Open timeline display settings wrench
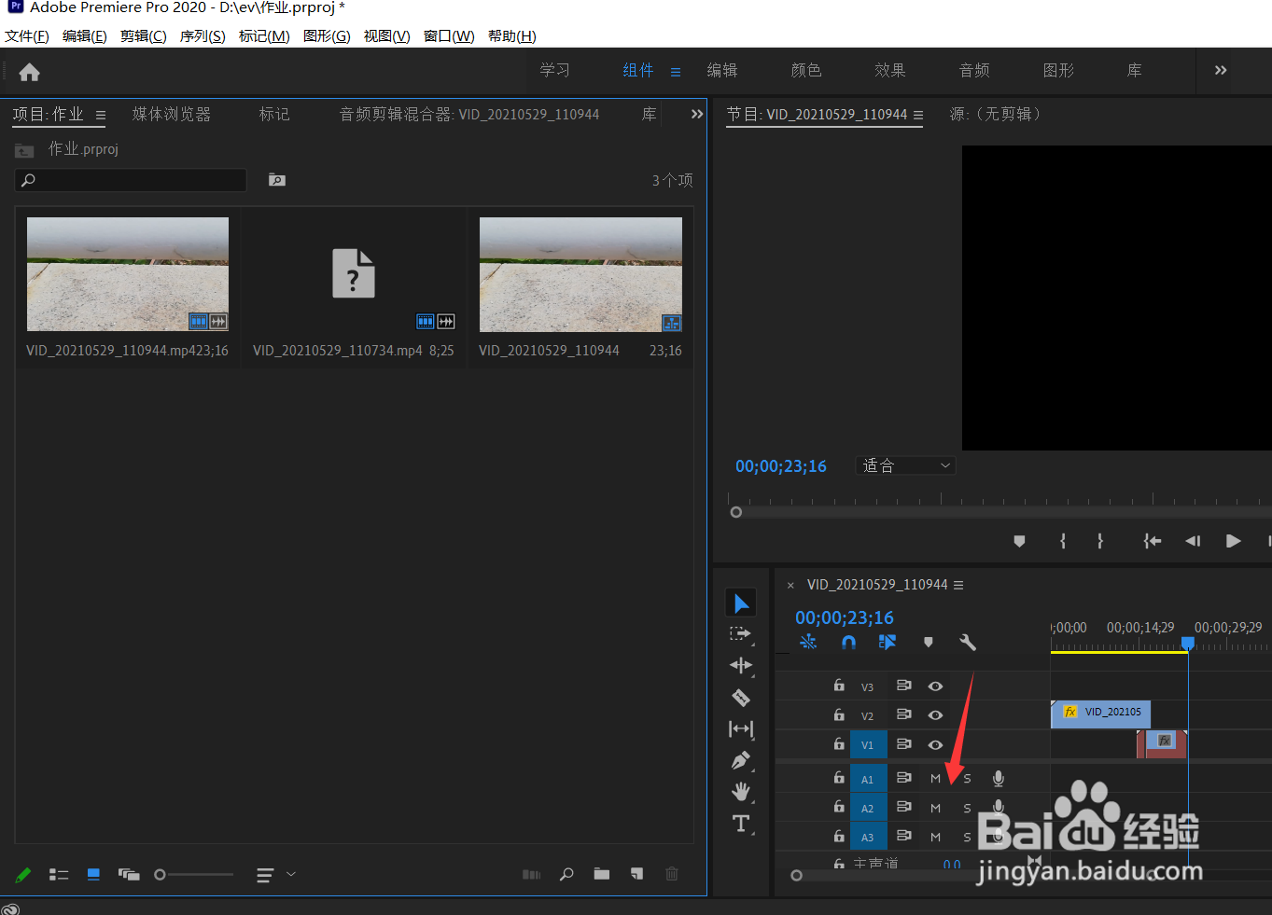 [968, 642]
